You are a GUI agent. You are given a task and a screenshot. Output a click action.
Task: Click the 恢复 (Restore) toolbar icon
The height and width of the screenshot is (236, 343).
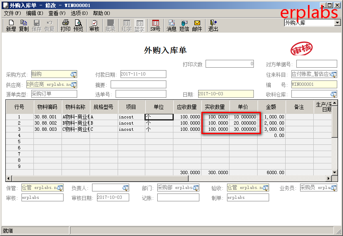(50, 25)
